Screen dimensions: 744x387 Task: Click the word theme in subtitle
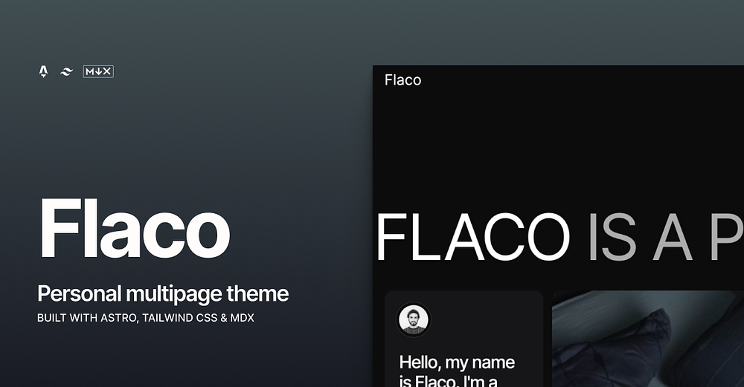(x=257, y=293)
